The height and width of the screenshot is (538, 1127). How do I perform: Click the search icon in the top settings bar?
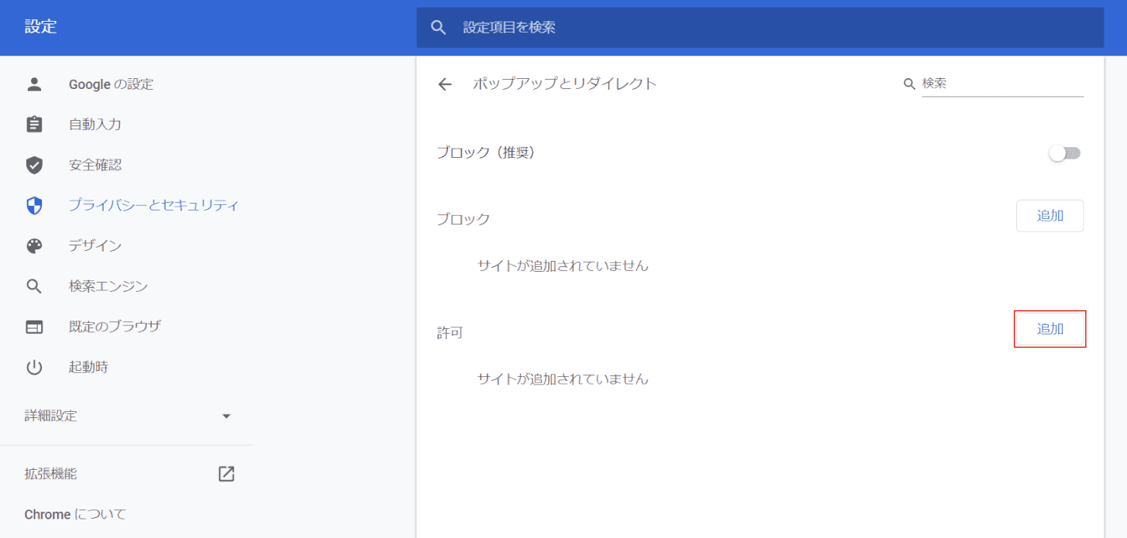pyautogui.click(x=439, y=28)
